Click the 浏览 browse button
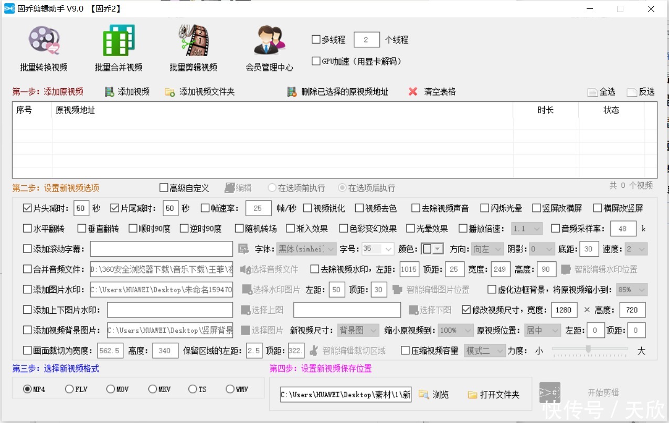669x423 pixels. [x=434, y=394]
